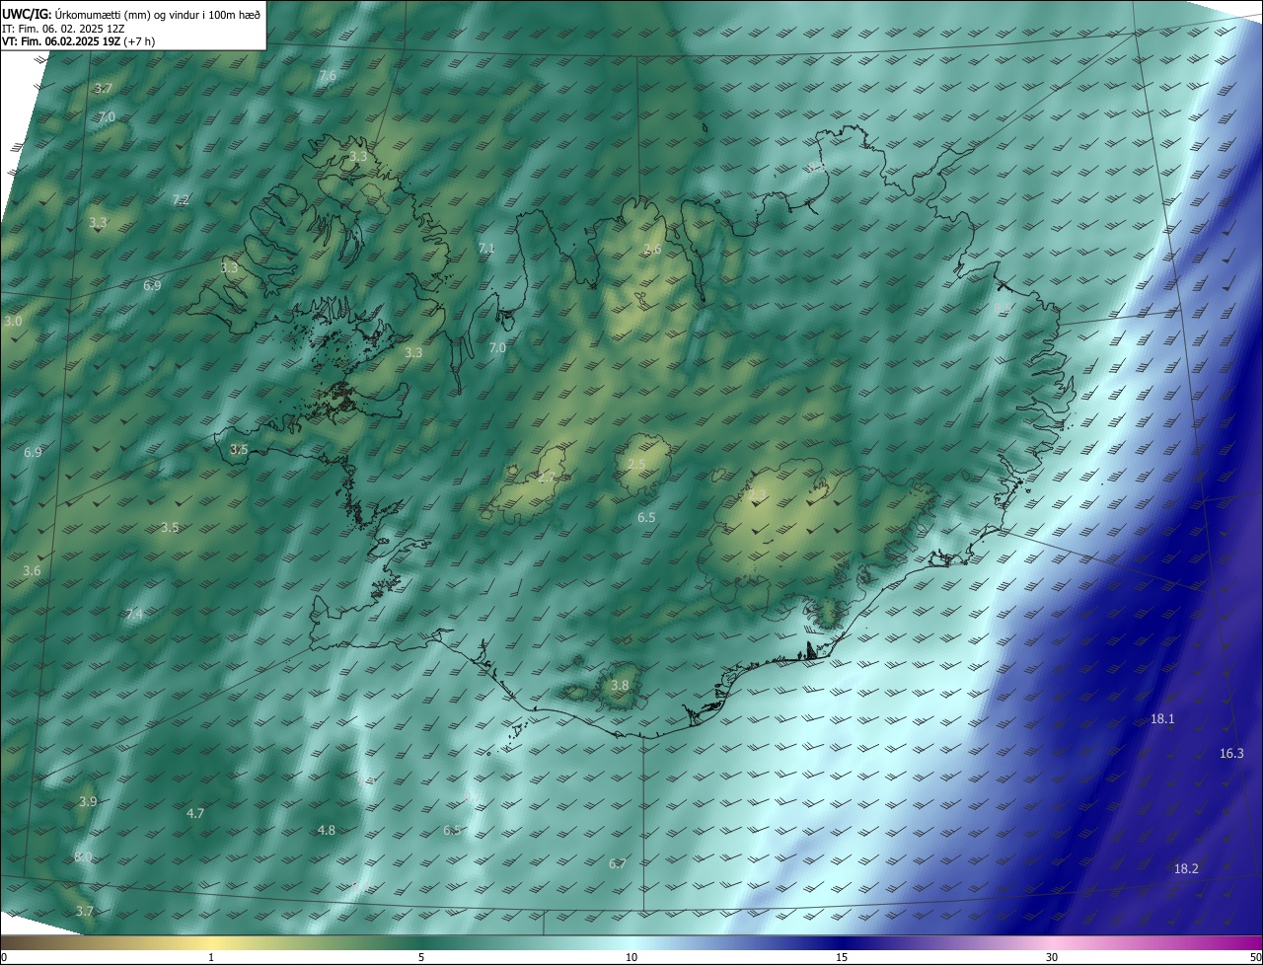Click the 2.5 value on the central glacier
Viewport: 1263px width, 965px height.
(x=636, y=465)
